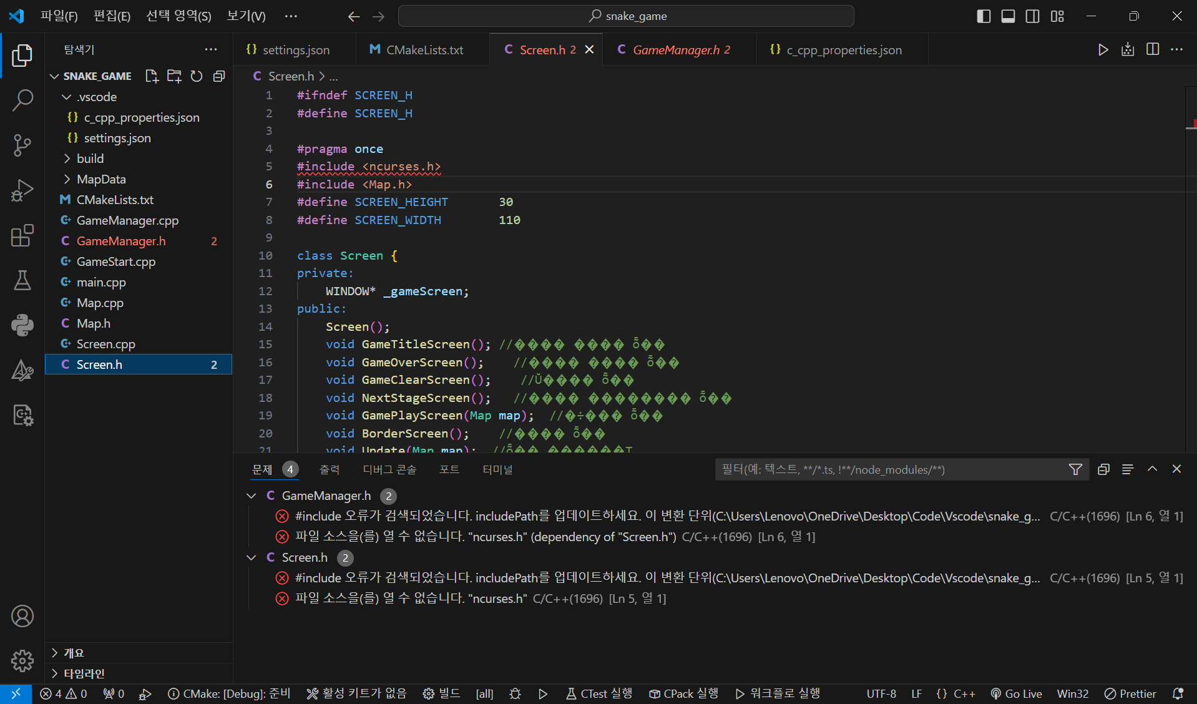Open the Manage gear menu

tap(22, 660)
